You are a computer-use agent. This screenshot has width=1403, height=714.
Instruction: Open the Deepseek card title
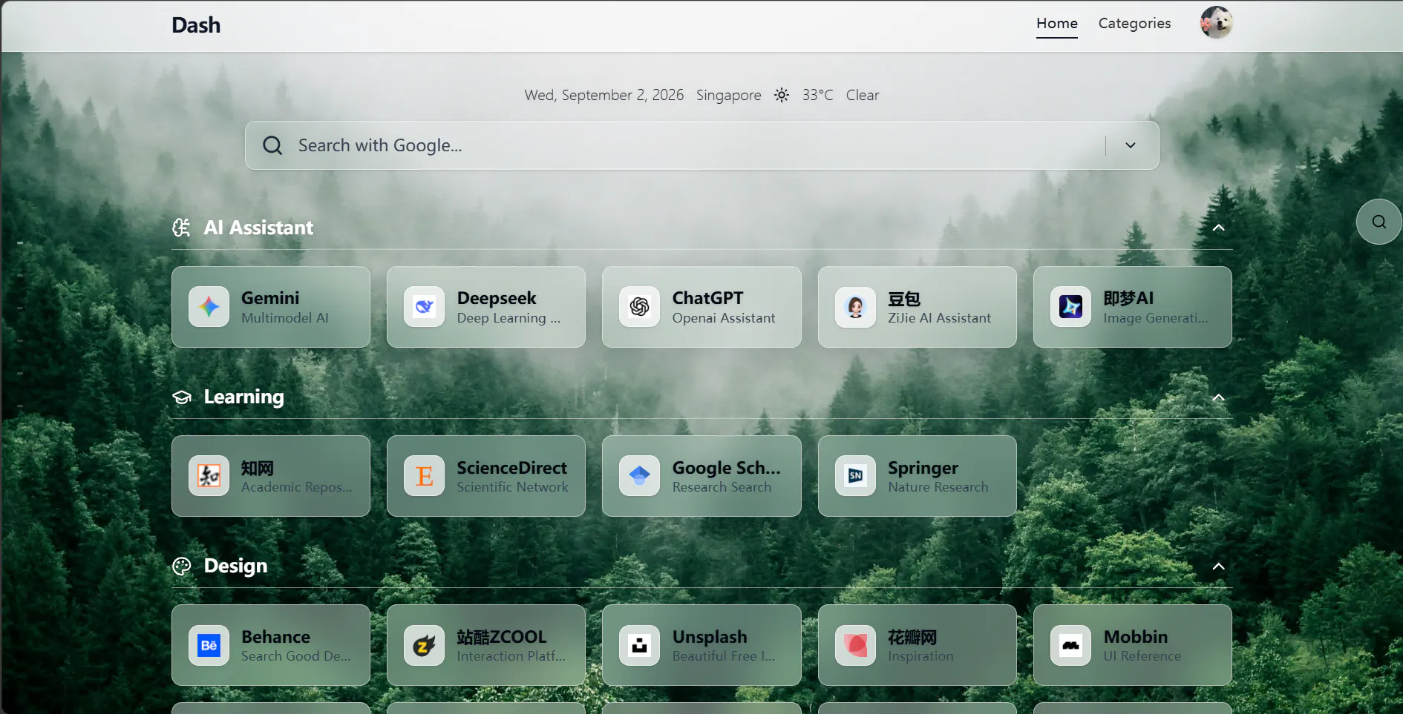pyautogui.click(x=497, y=298)
